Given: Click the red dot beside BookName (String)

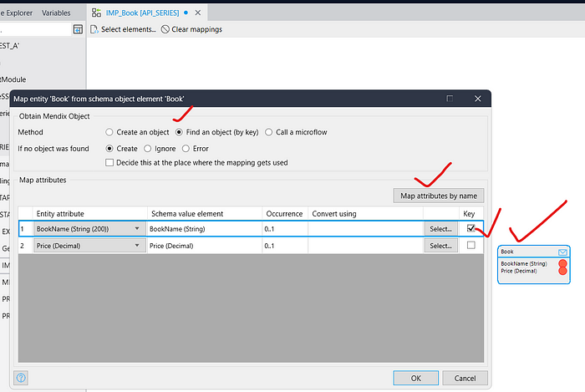Looking at the screenshot, I should (x=562, y=263).
